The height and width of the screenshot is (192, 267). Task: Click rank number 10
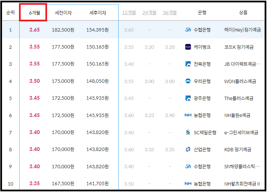11,184
